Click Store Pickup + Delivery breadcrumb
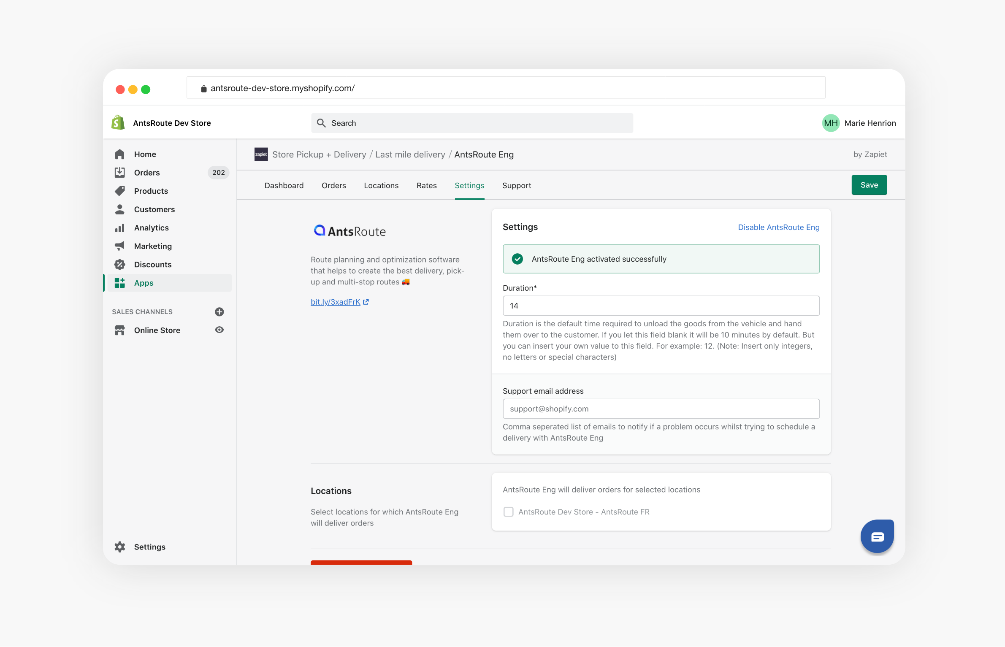This screenshot has height=647, width=1005. click(319, 154)
